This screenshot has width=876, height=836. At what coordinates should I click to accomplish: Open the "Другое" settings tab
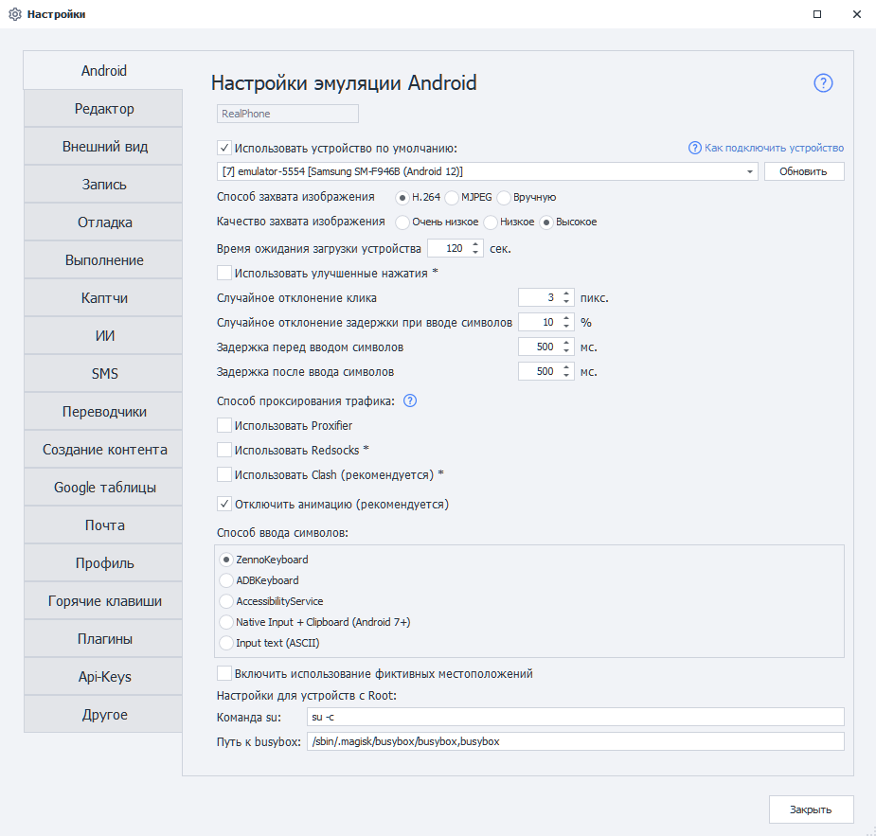(x=103, y=715)
